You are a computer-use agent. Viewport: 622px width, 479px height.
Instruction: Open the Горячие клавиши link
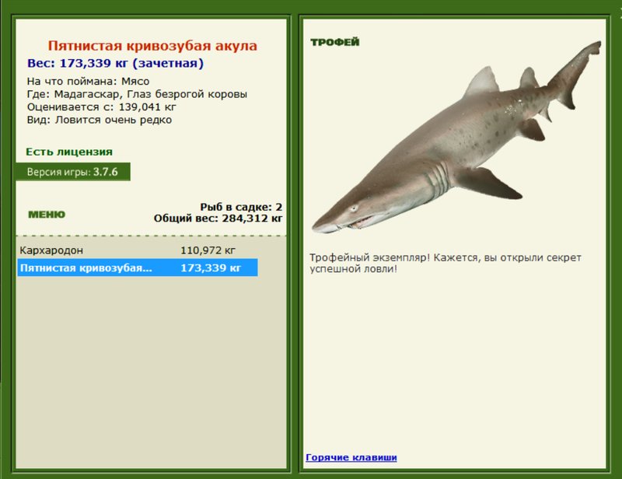351,457
